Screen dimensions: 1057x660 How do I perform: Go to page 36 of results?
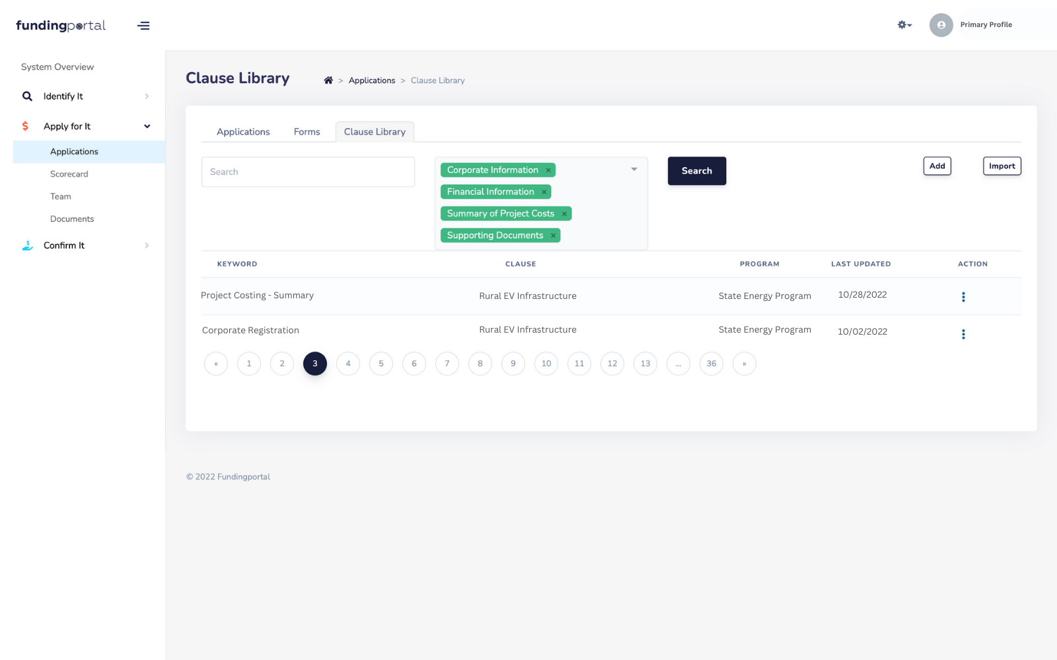pos(711,363)
